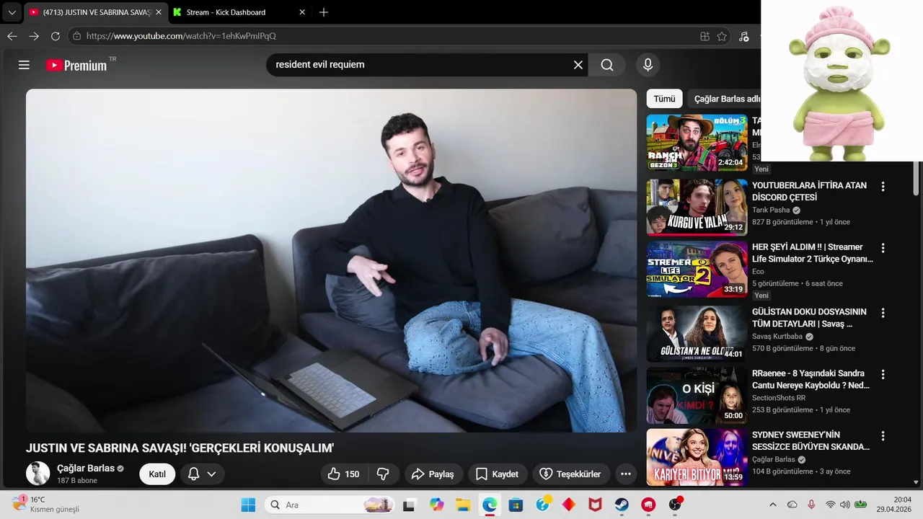
Task: Run search with magnifier button
Action: (x=607, y=65)
